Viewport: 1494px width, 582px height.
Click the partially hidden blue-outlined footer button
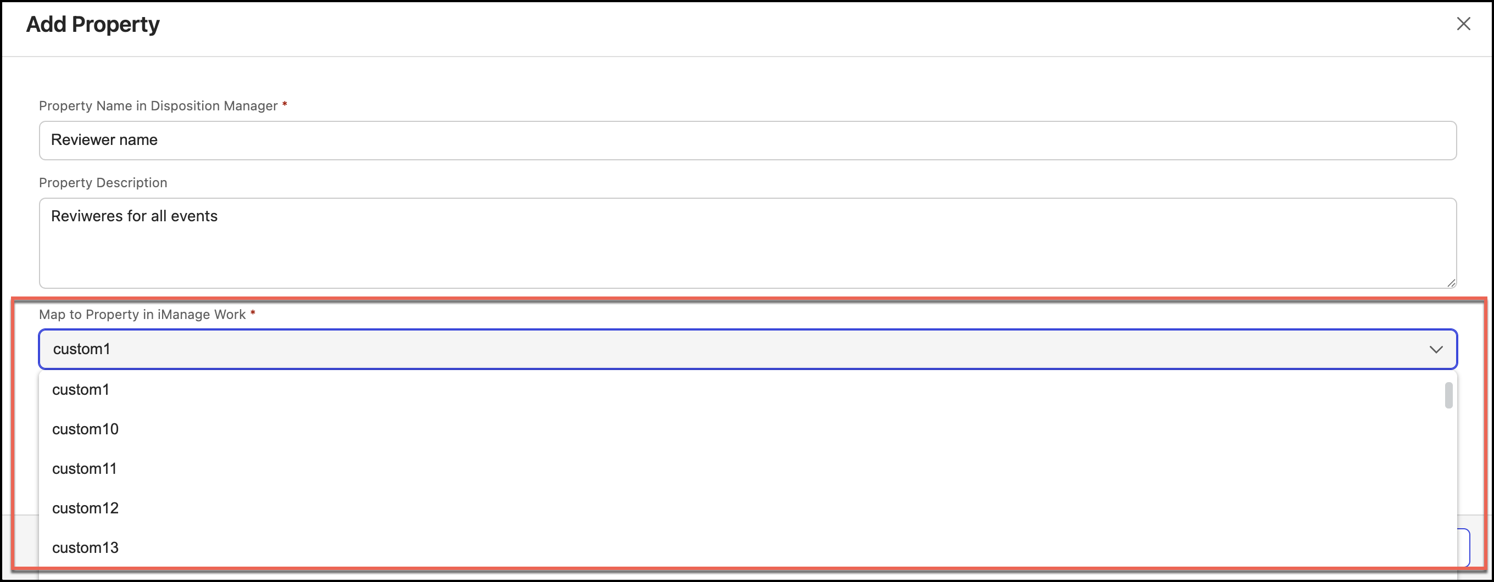click(1465, 548)
